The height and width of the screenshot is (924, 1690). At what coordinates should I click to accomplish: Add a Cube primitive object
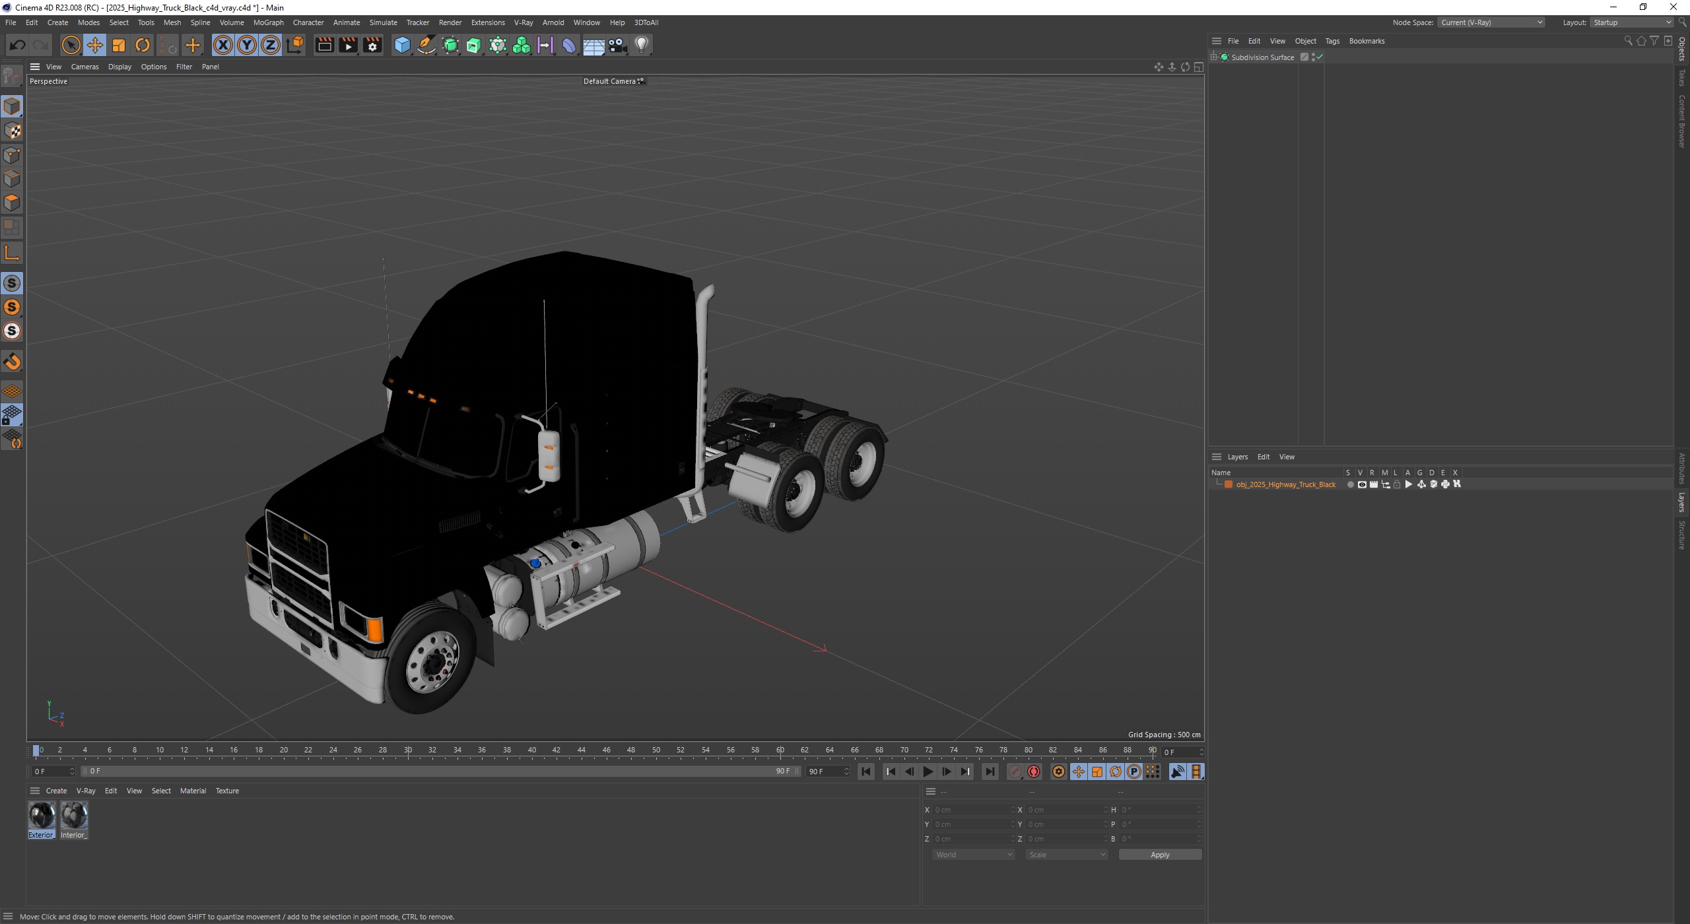pyautogui.click(x=401, y=45)
